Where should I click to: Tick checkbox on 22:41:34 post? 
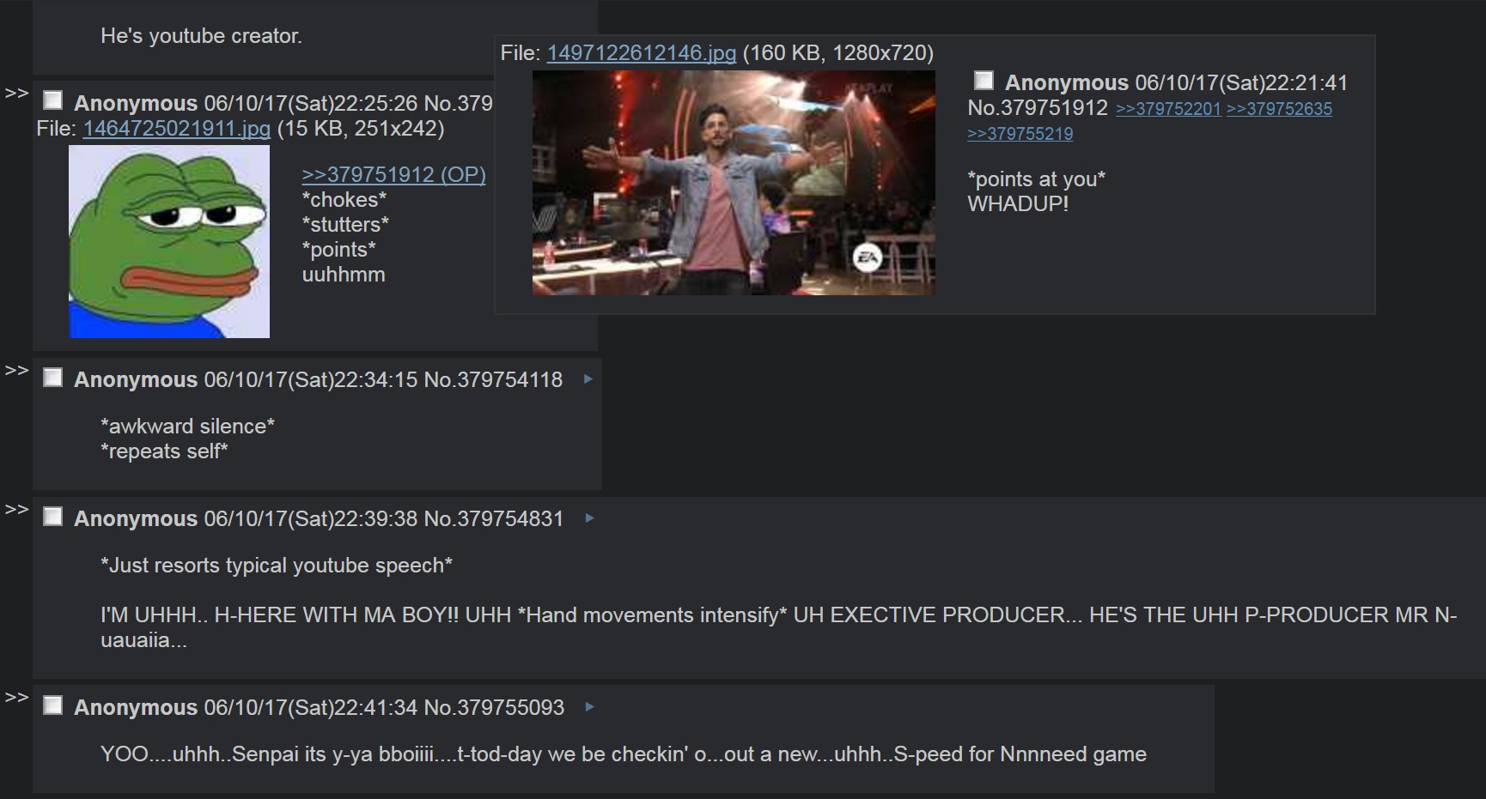coord(53,705)
